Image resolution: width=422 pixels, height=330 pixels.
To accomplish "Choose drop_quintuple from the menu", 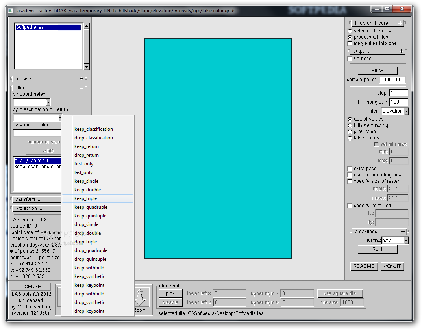I will pyautogui.click(x=98, y=259).
